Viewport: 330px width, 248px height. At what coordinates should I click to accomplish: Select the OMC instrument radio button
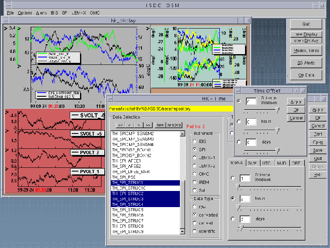click(x=194, y=174)
